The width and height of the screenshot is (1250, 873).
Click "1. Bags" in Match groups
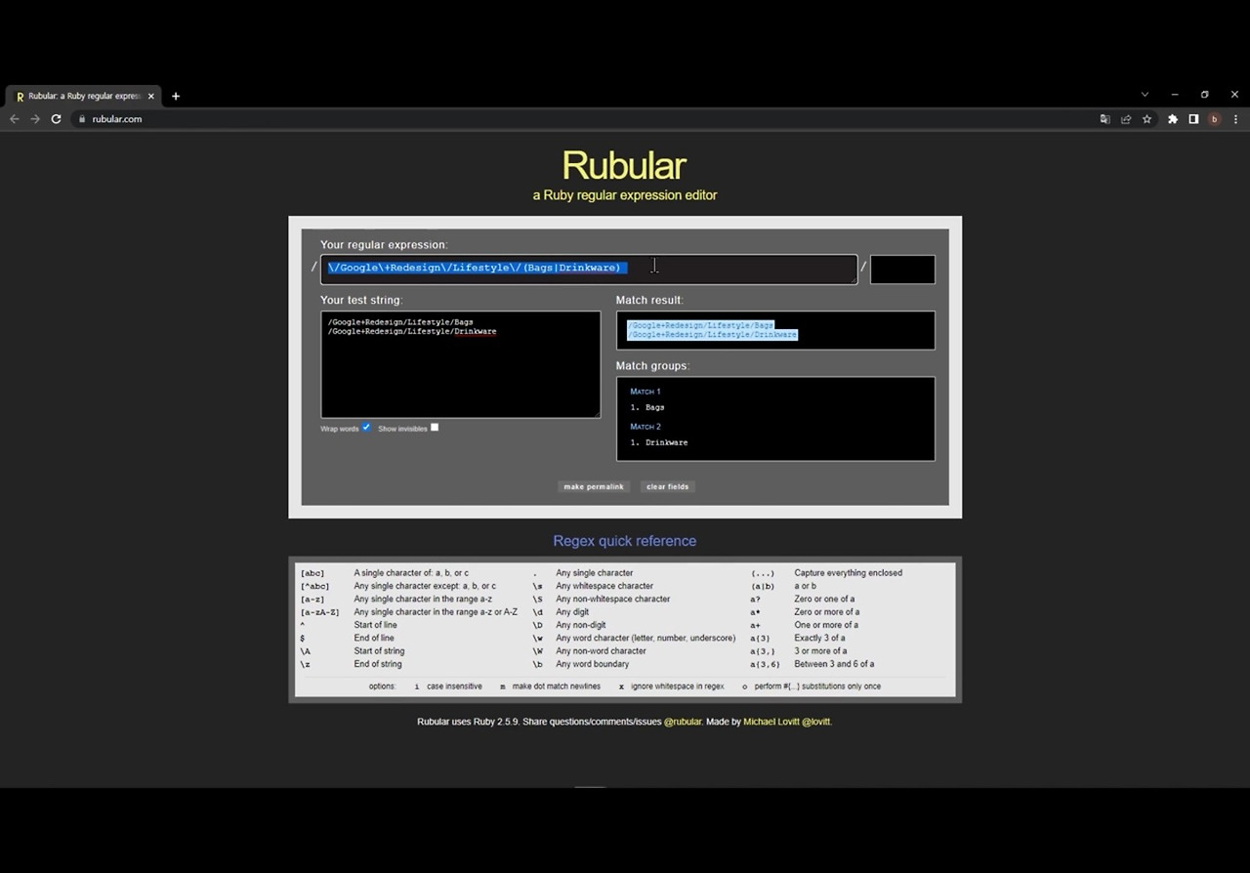647,407
